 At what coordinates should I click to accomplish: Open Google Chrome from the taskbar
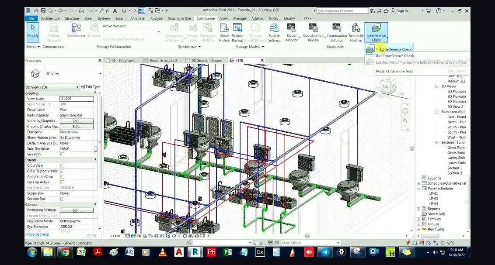coord(65,252)
